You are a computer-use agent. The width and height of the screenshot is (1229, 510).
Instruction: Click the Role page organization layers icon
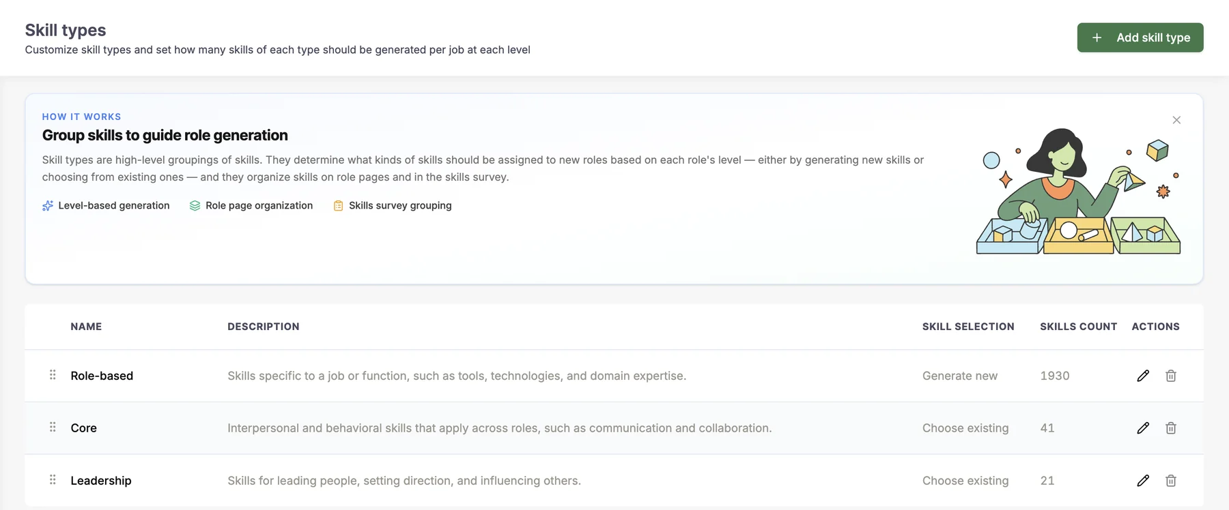click(195, 205)
